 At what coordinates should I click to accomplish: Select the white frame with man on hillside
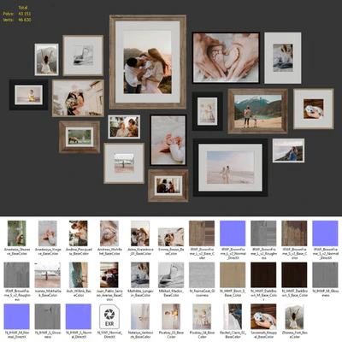point(288,150)
